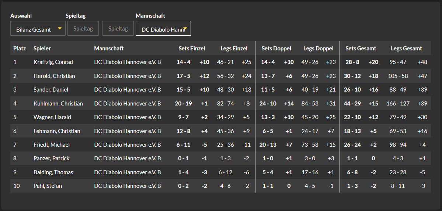Expand the Auswahl combo box

pyautogui.click(x=38, y=28)
